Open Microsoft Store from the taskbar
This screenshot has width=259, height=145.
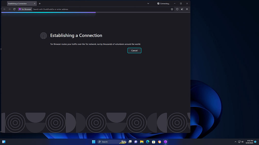[x=154, y=142]
